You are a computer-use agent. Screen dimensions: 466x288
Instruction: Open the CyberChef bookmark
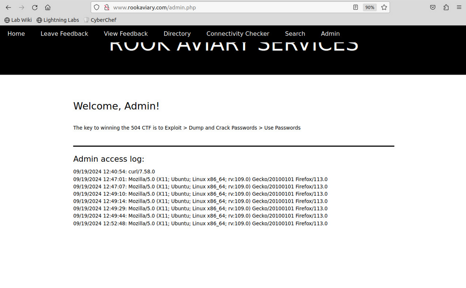coord(100,20)
